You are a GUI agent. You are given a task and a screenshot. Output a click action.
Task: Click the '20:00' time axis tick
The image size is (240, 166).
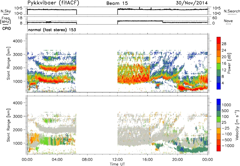(177, 160)
